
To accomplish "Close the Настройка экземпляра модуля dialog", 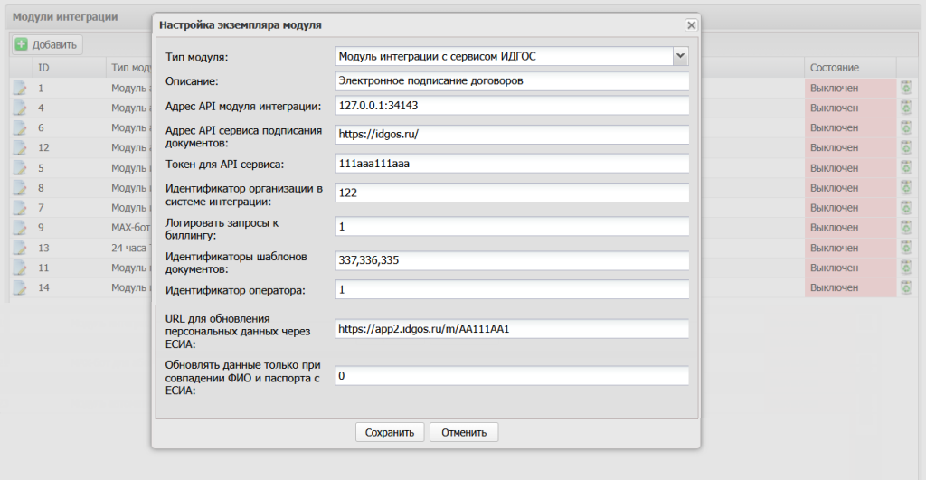I will coord(691,24).
